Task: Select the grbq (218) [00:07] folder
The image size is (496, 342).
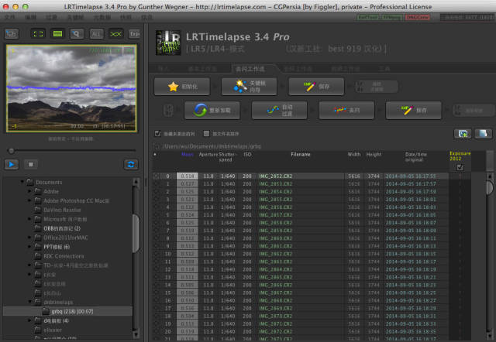Action: (67, 312)
